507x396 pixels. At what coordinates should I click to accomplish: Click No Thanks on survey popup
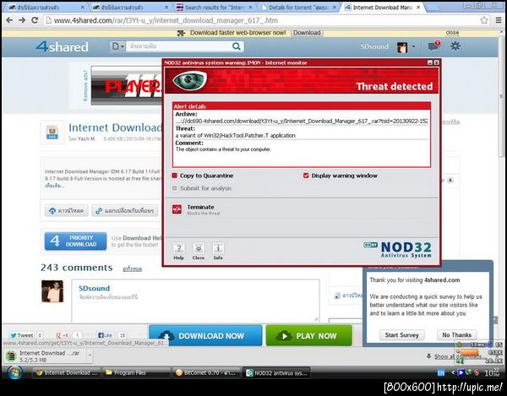point(456,335)
